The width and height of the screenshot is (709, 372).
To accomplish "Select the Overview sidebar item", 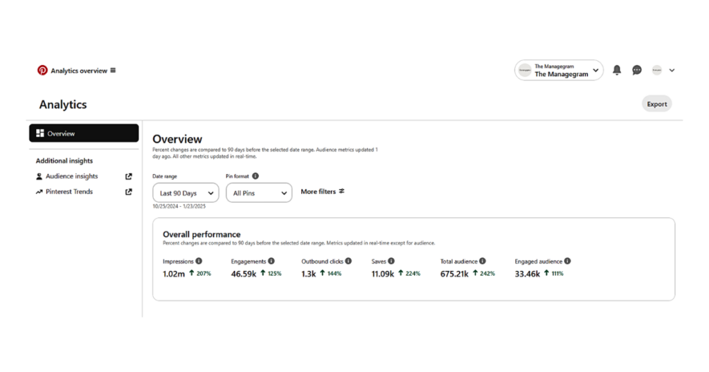I will click(x=84, y=133).
